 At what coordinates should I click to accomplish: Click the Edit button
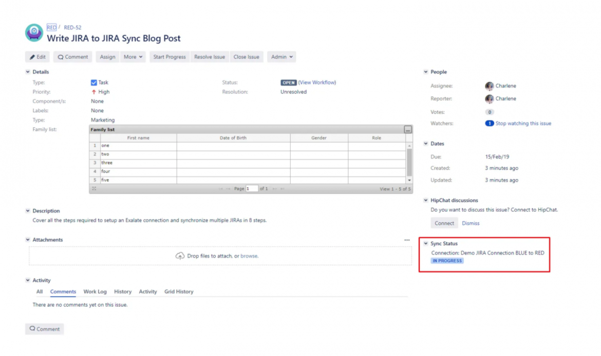37,56
